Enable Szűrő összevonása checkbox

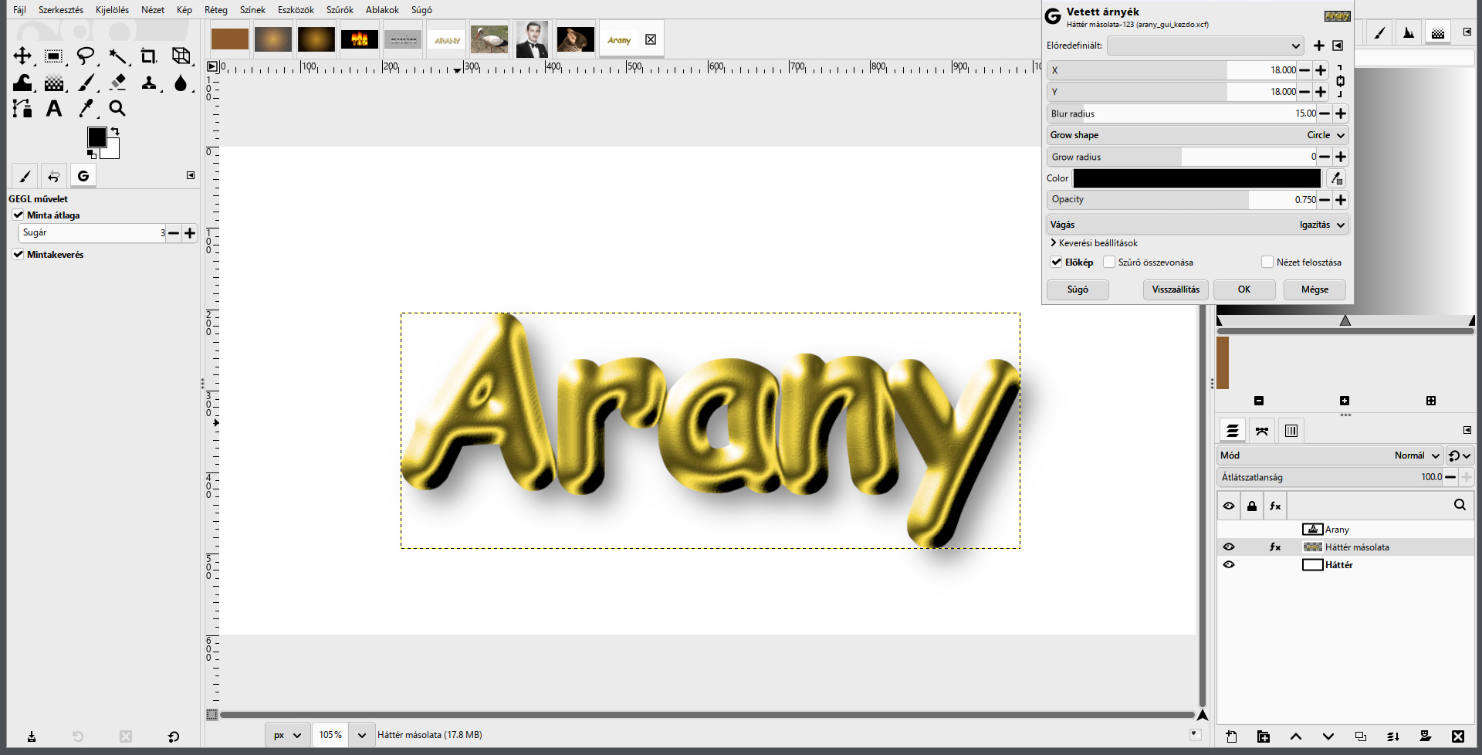pyautogui.click(x=1109, y=262)
